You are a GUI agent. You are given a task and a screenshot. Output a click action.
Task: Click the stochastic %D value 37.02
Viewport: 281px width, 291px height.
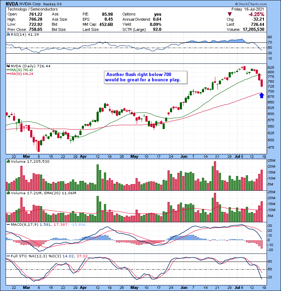click(82, 256)
